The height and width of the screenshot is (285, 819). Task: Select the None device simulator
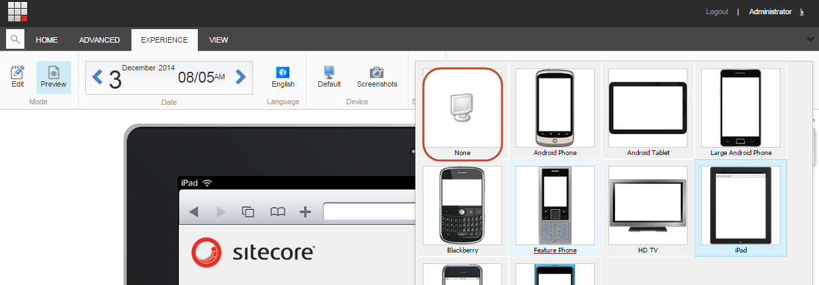pyautogui.click(x=463, y=112)
